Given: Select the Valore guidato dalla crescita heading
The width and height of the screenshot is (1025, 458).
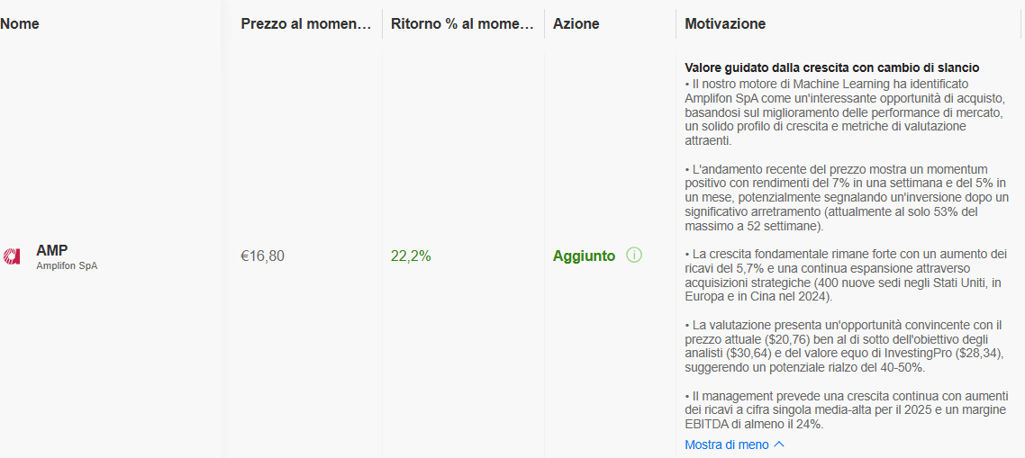Looking at the screenshot, I should coord(831,67).
